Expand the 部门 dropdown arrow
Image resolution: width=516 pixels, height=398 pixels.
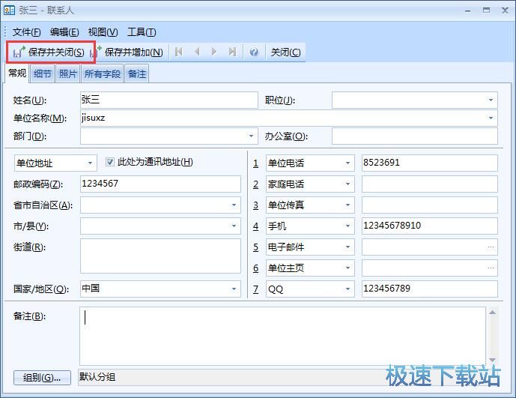pyautogui.click(x=251, y=136)
